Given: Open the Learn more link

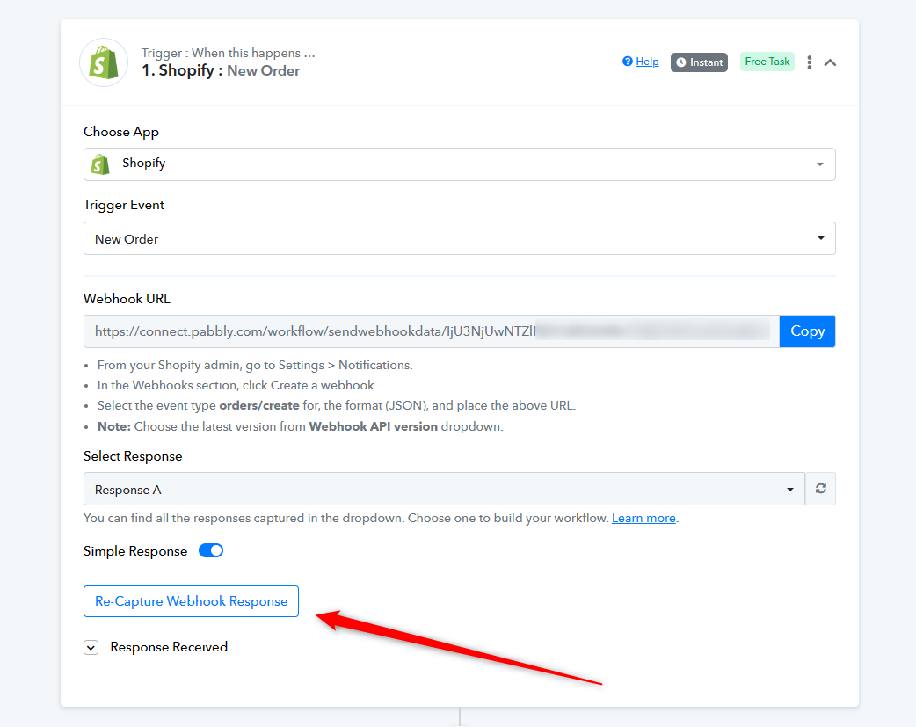Looking at the screenshot, I should (x=643, y=518).
